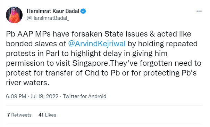Click the @HarsimratBadal_ handle
210x127 pixels.
click(48, 18)
